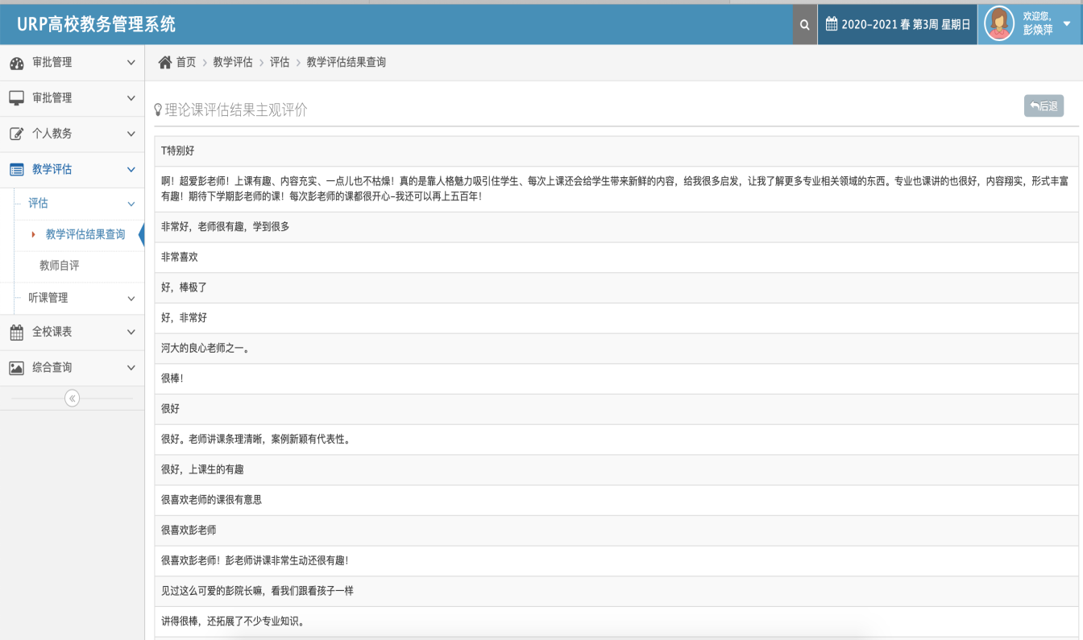Click the 评估 breadcrumb link

[280, 62]
